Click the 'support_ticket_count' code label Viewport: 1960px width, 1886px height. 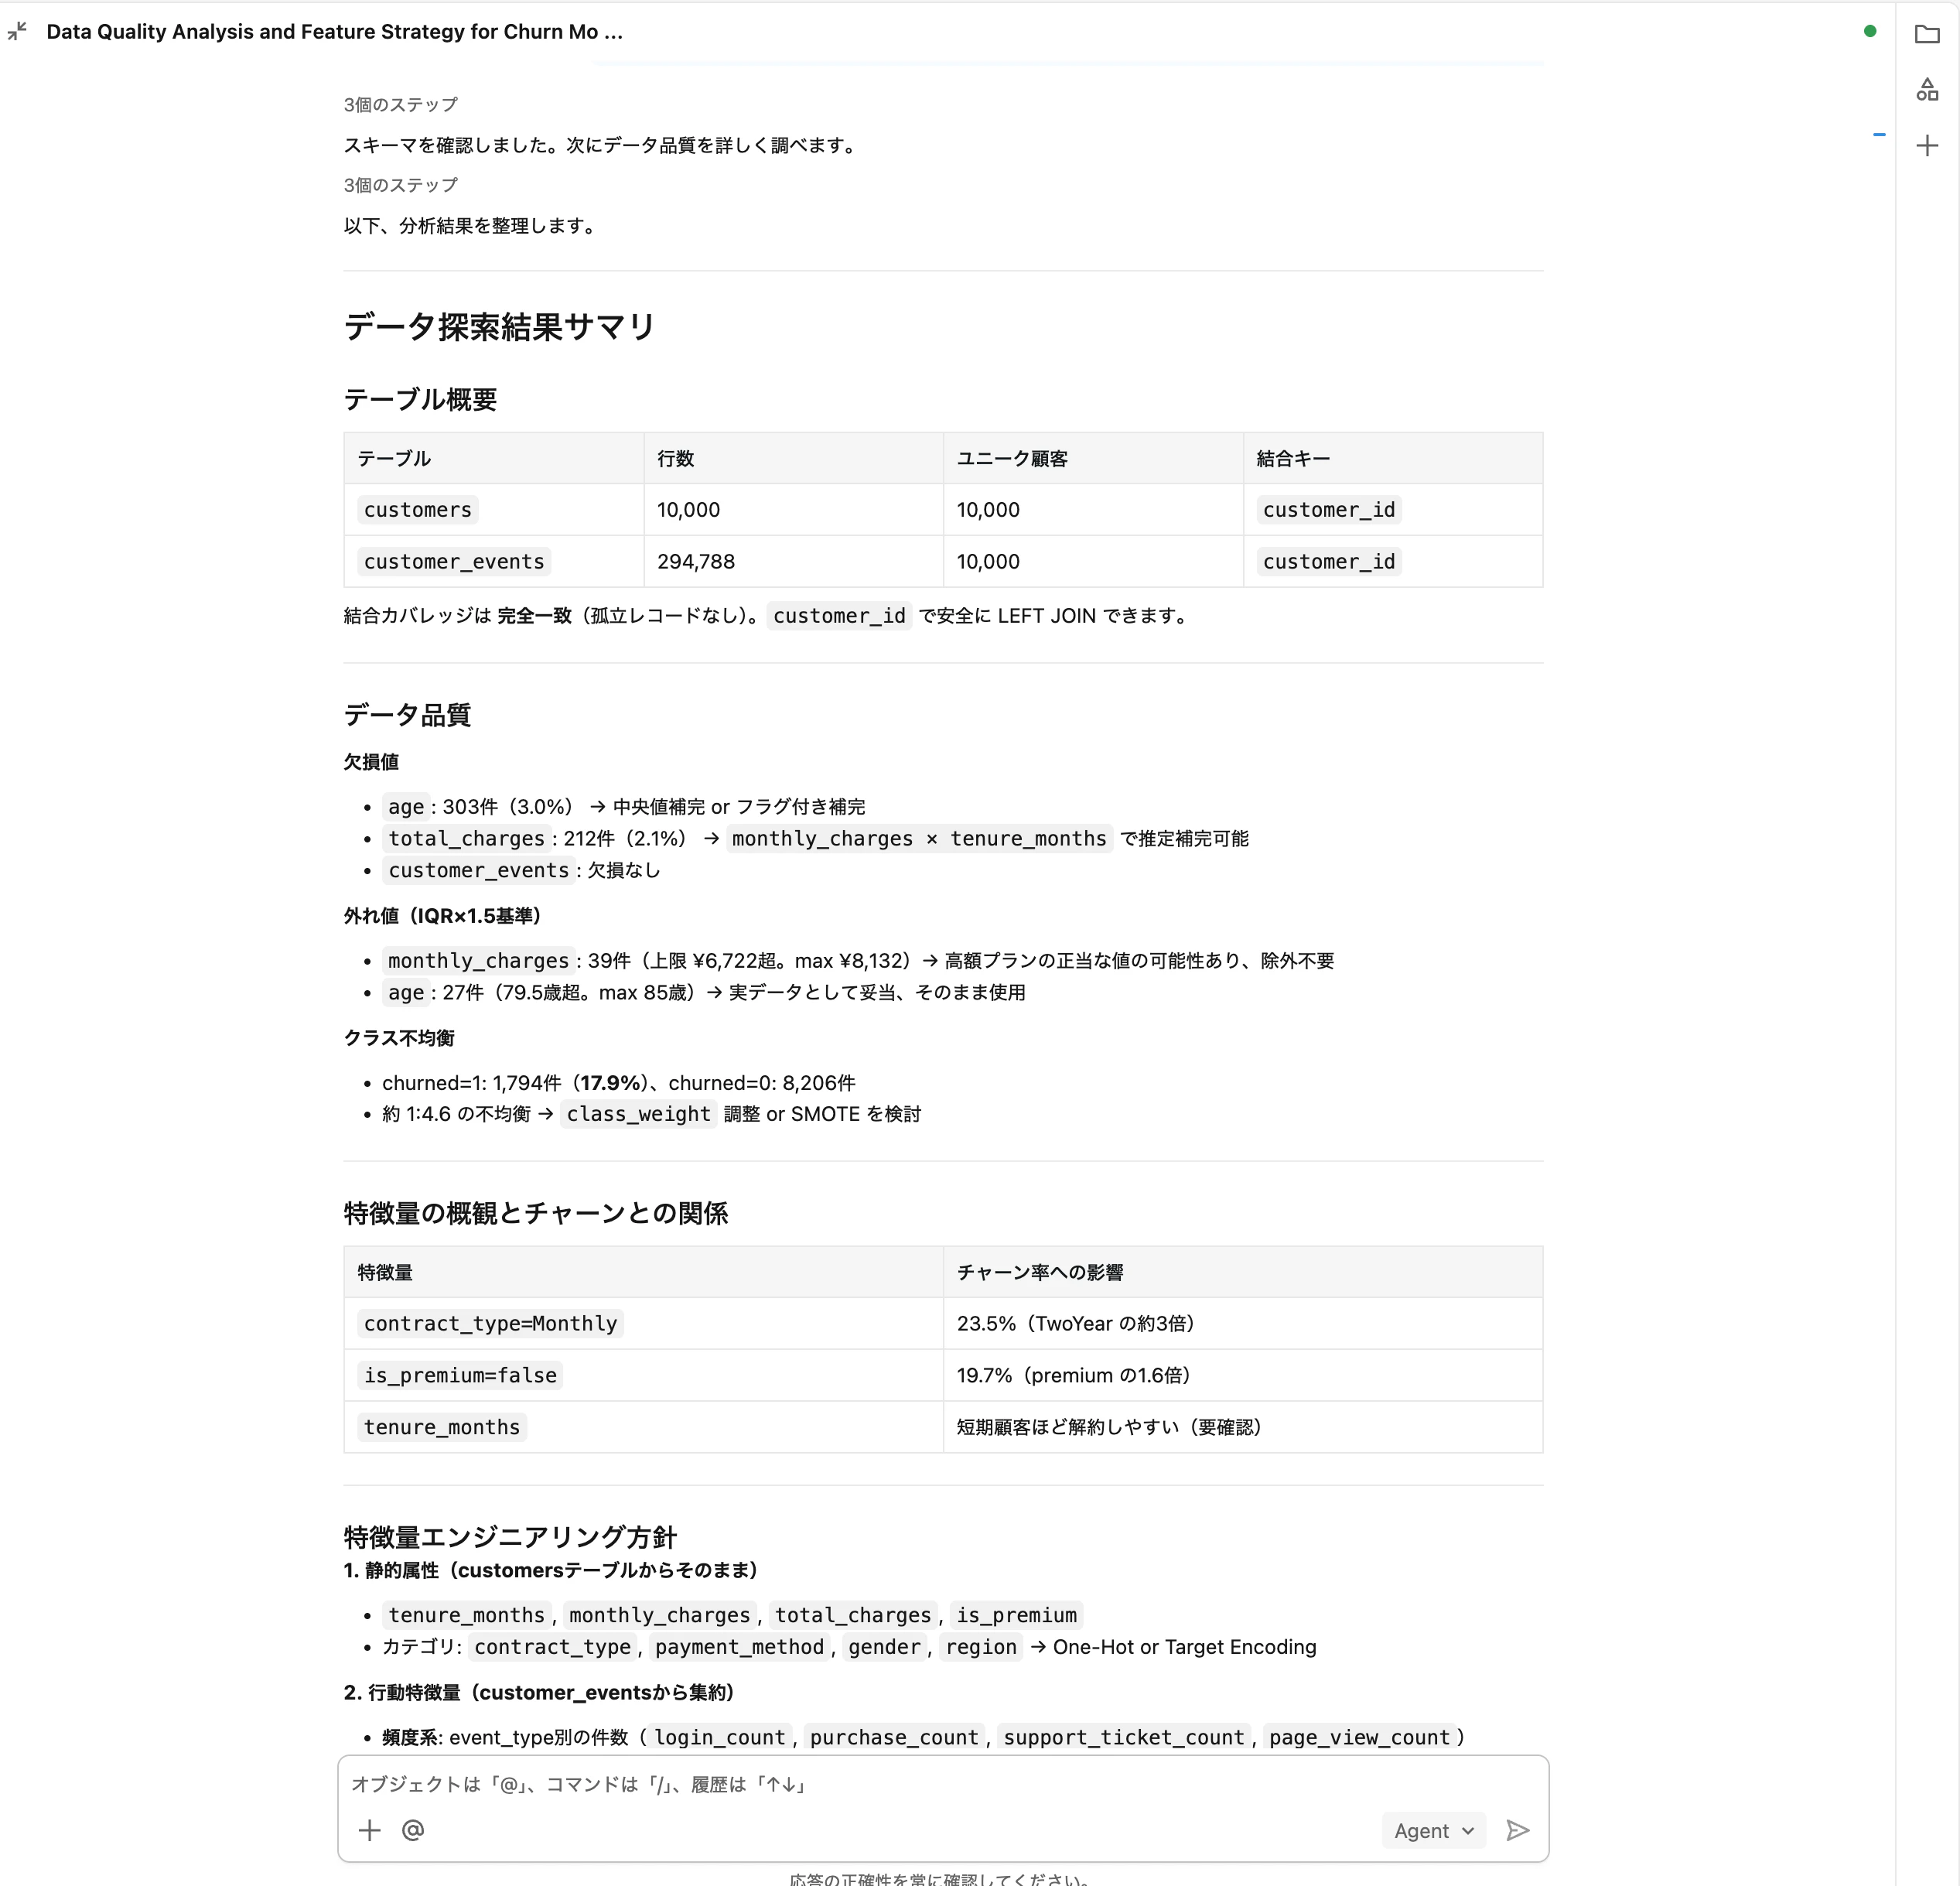(1124, 1738)
